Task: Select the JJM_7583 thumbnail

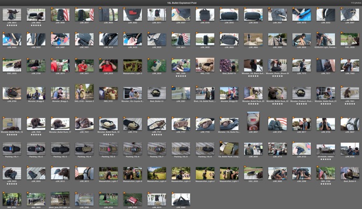Action: click(350, 65)
